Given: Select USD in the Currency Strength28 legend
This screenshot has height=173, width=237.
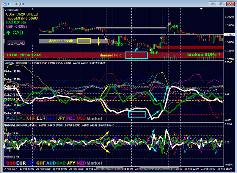Looking at the screenshot, I should [x=81, y=118].
